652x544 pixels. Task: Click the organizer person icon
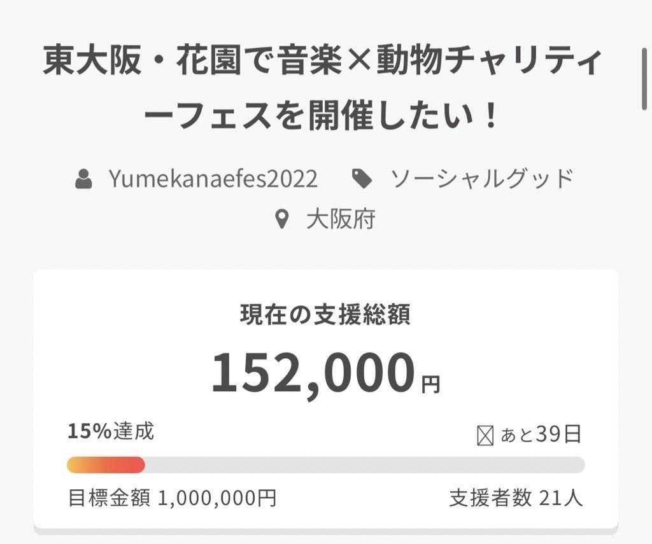(x=83, y=180)
